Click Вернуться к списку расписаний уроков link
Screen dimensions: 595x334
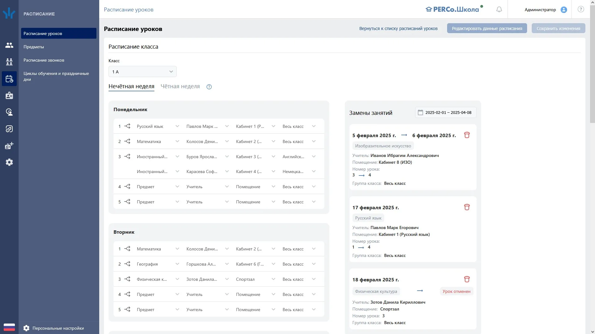click(x=398, y=28)
